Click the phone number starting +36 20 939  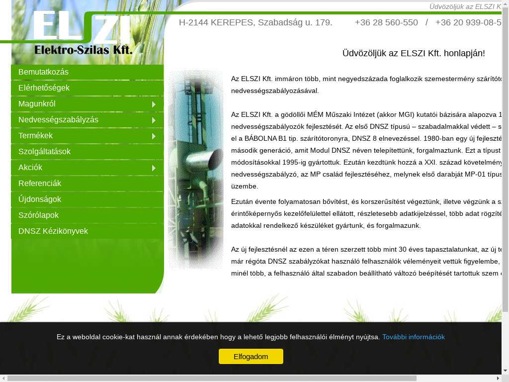tap(468, 22)
